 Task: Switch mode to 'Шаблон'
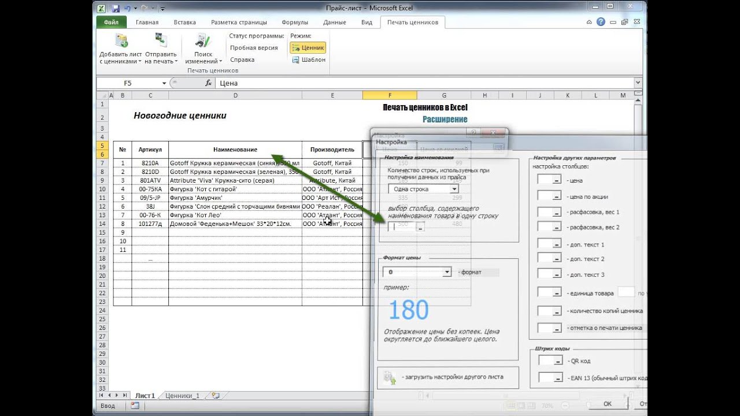pos(308,60)
